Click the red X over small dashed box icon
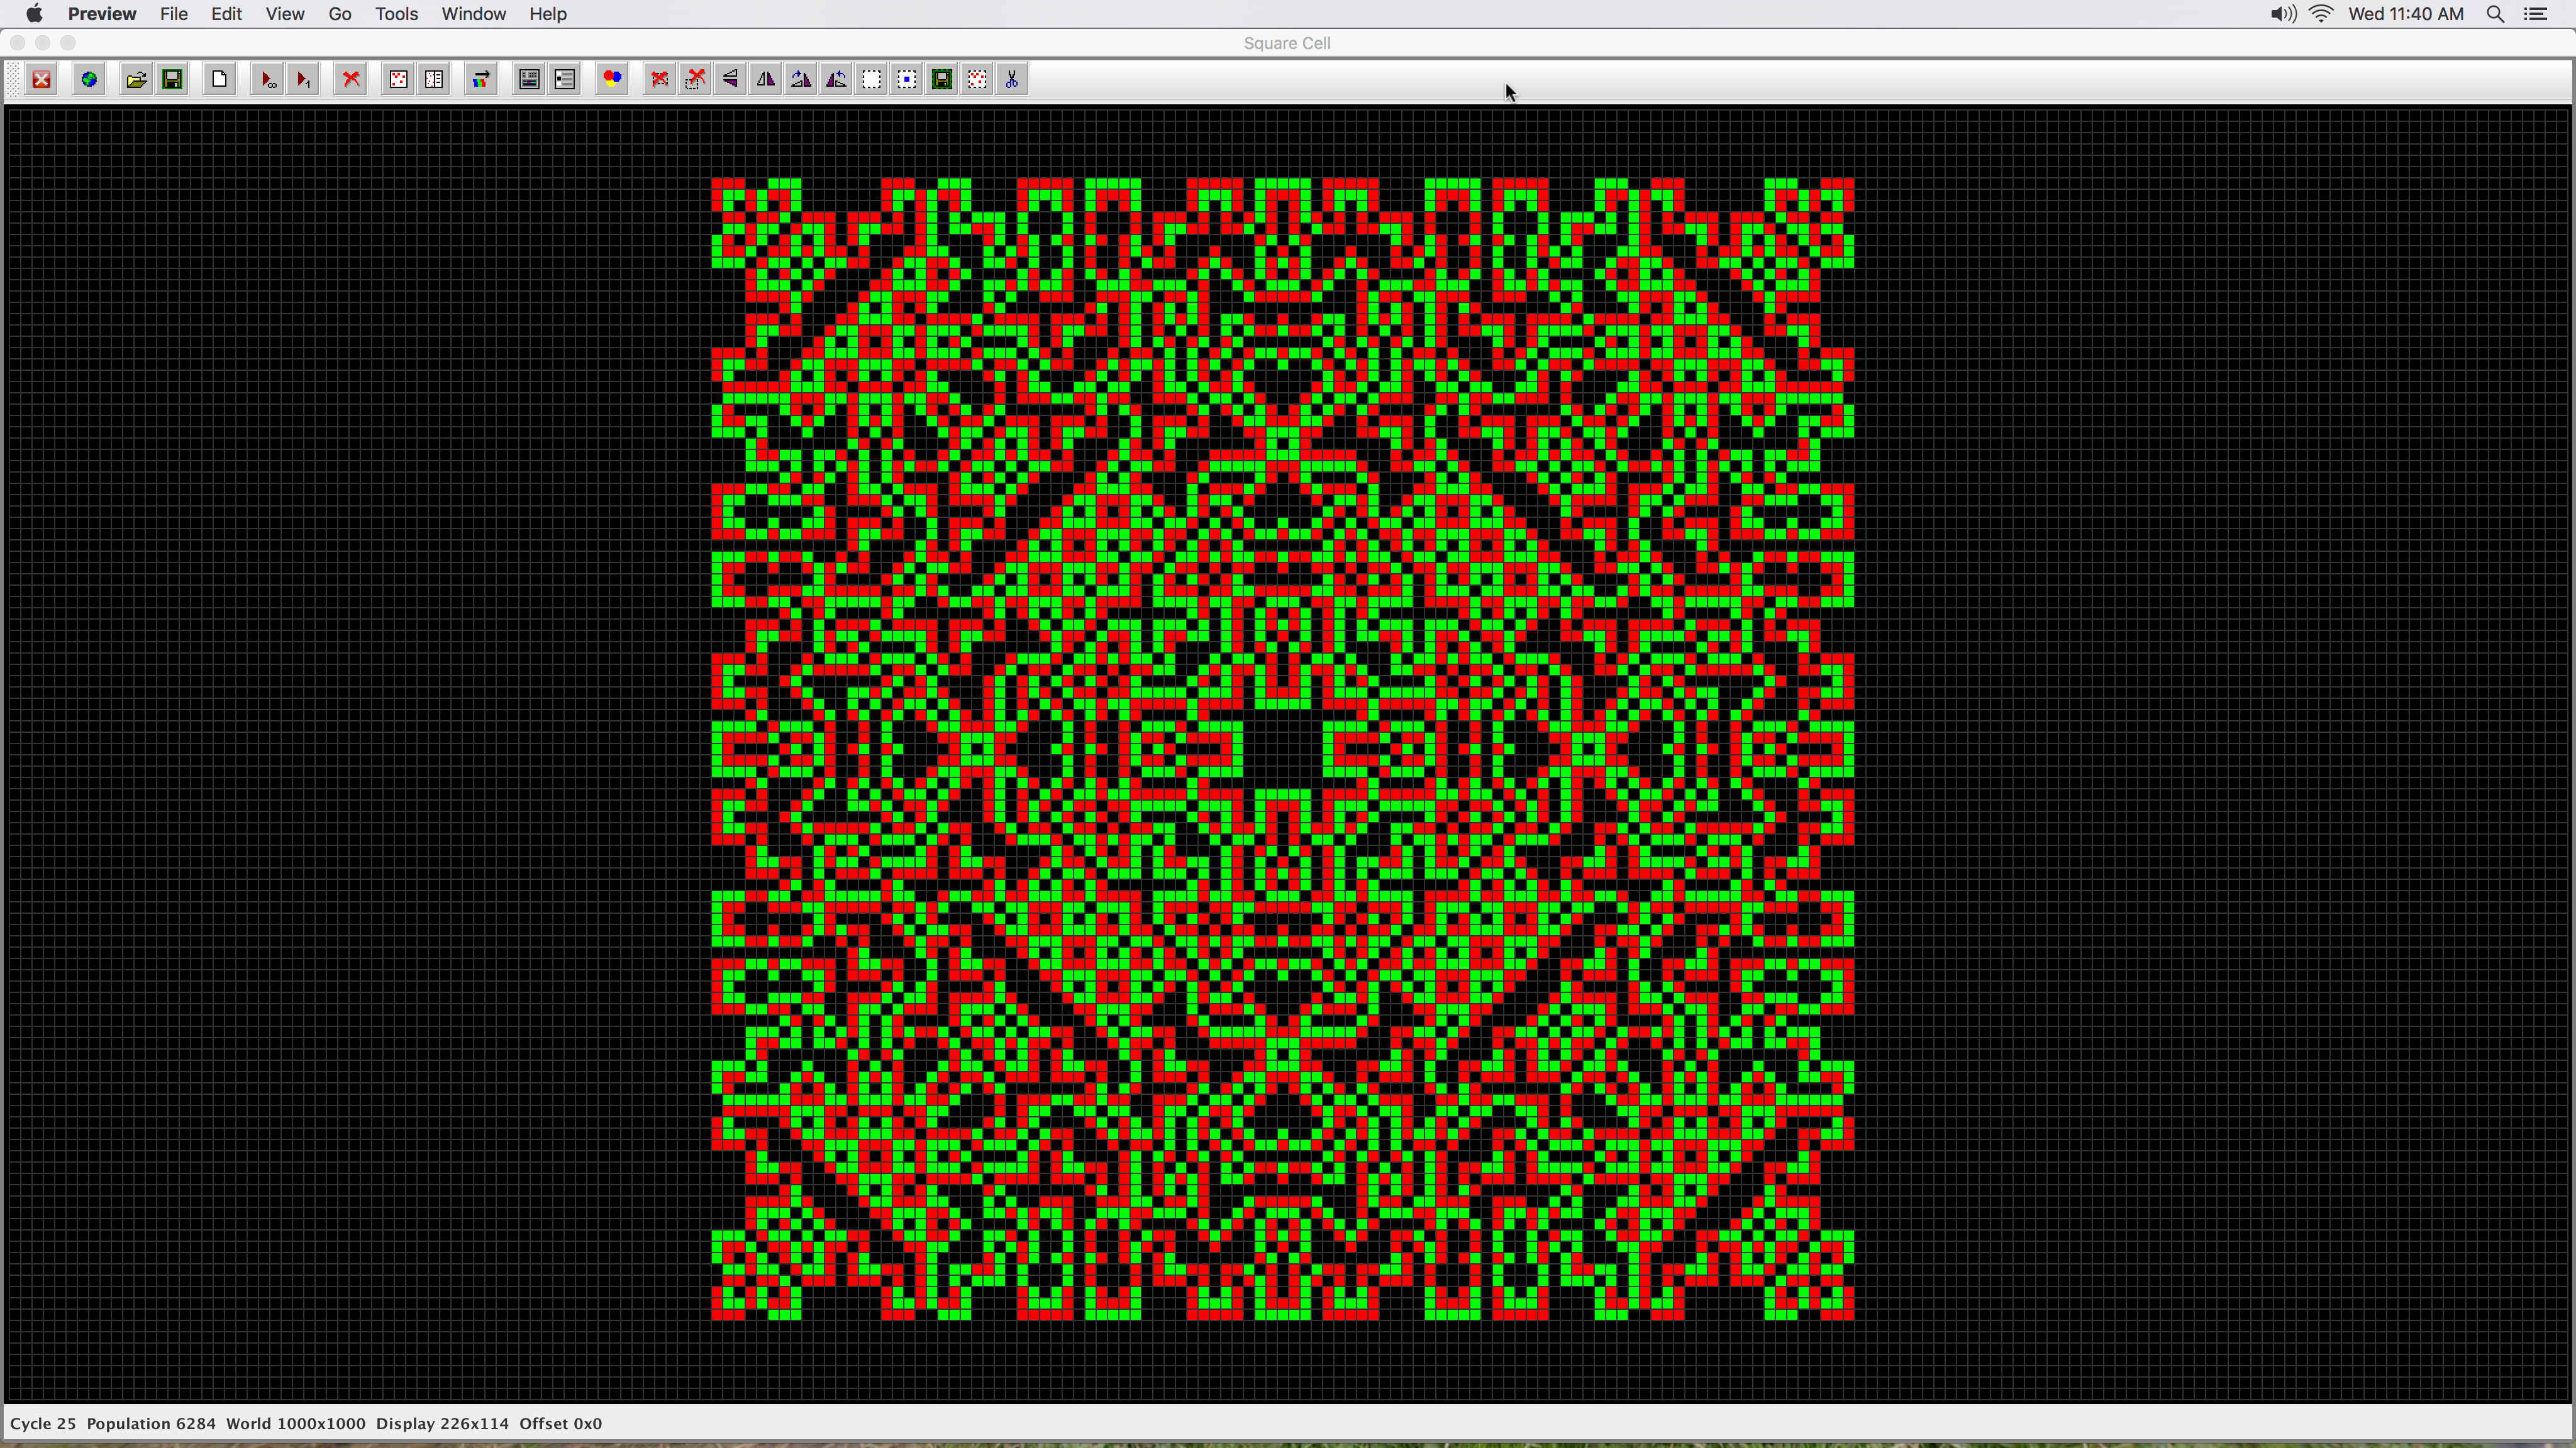 695,80
